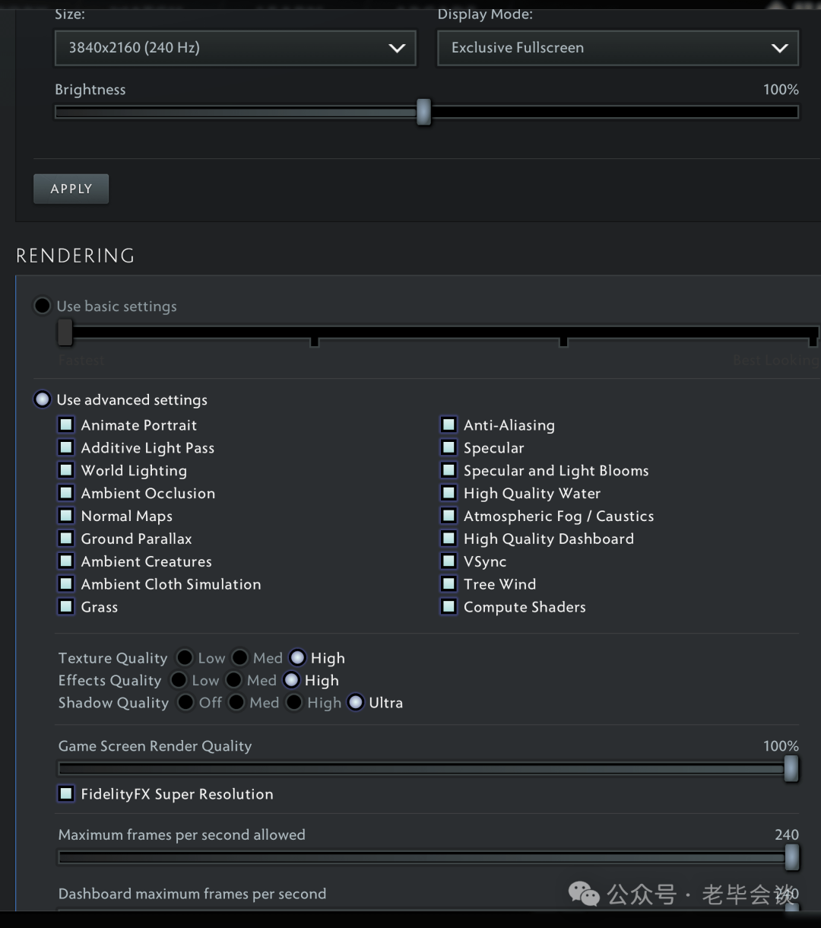This screenshot has width=821, height=928.
Task: Toggle Compute Shaders checkbox
Action: pos(449,607)
